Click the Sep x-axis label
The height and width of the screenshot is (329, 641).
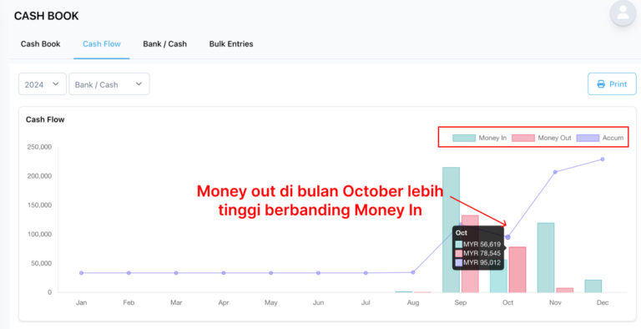[x=461, y=303]
